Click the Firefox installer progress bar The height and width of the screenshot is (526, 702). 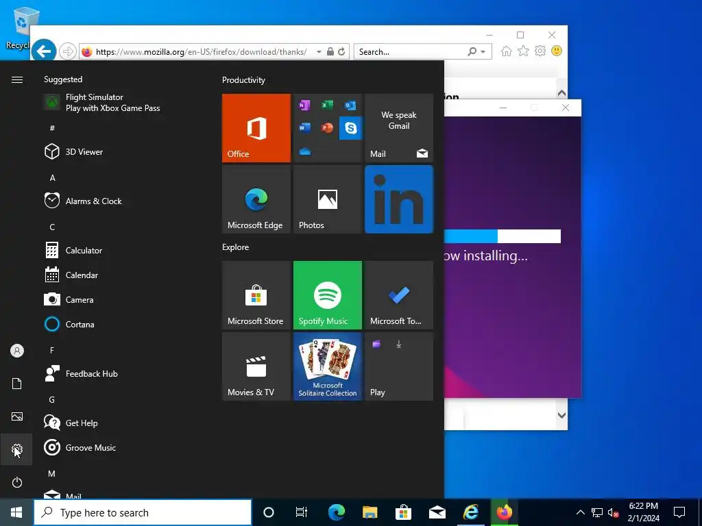click(x=503, y=236)
